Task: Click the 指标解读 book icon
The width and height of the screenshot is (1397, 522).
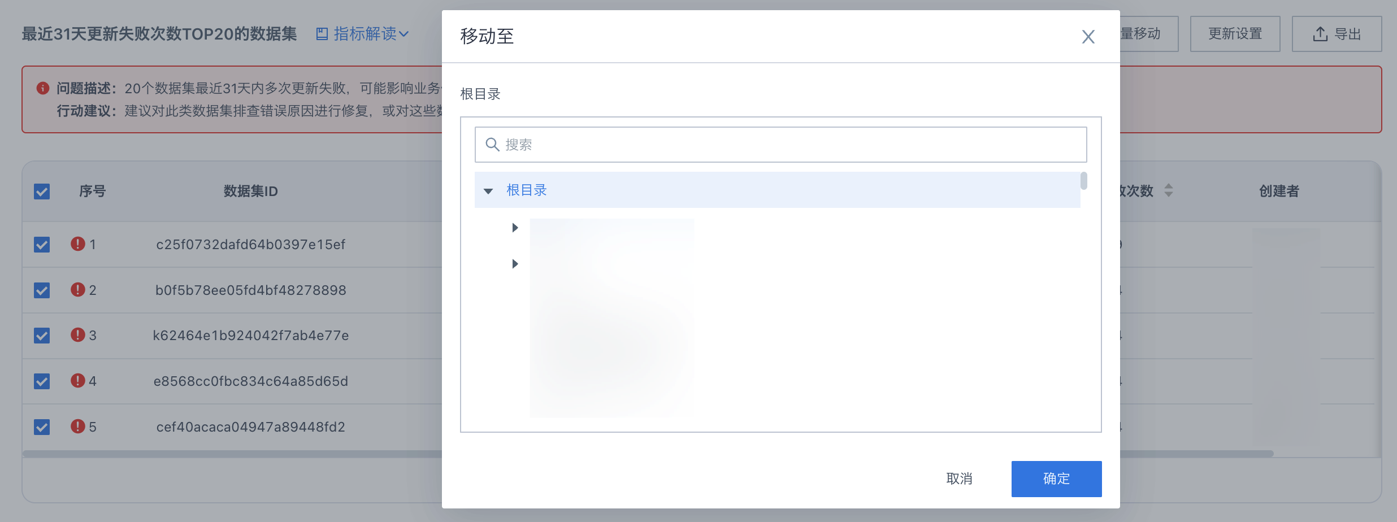Action: point(322,34)
